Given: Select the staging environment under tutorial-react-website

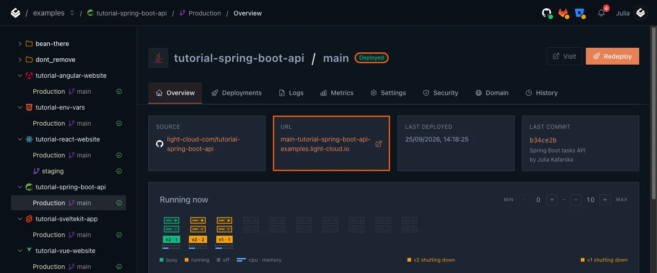Looking at the screenshot, I should click(x=68, y=171).
